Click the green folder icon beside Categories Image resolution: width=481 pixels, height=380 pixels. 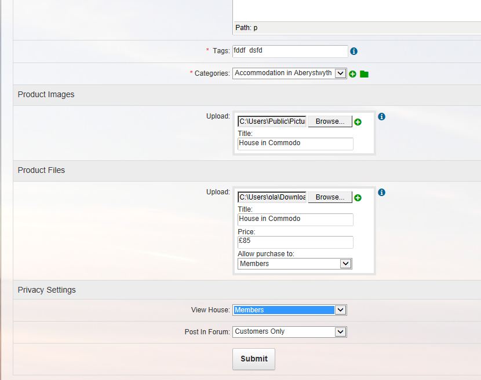pos(364,74)
